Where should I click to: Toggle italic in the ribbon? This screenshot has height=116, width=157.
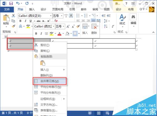(x=25, y=21)
